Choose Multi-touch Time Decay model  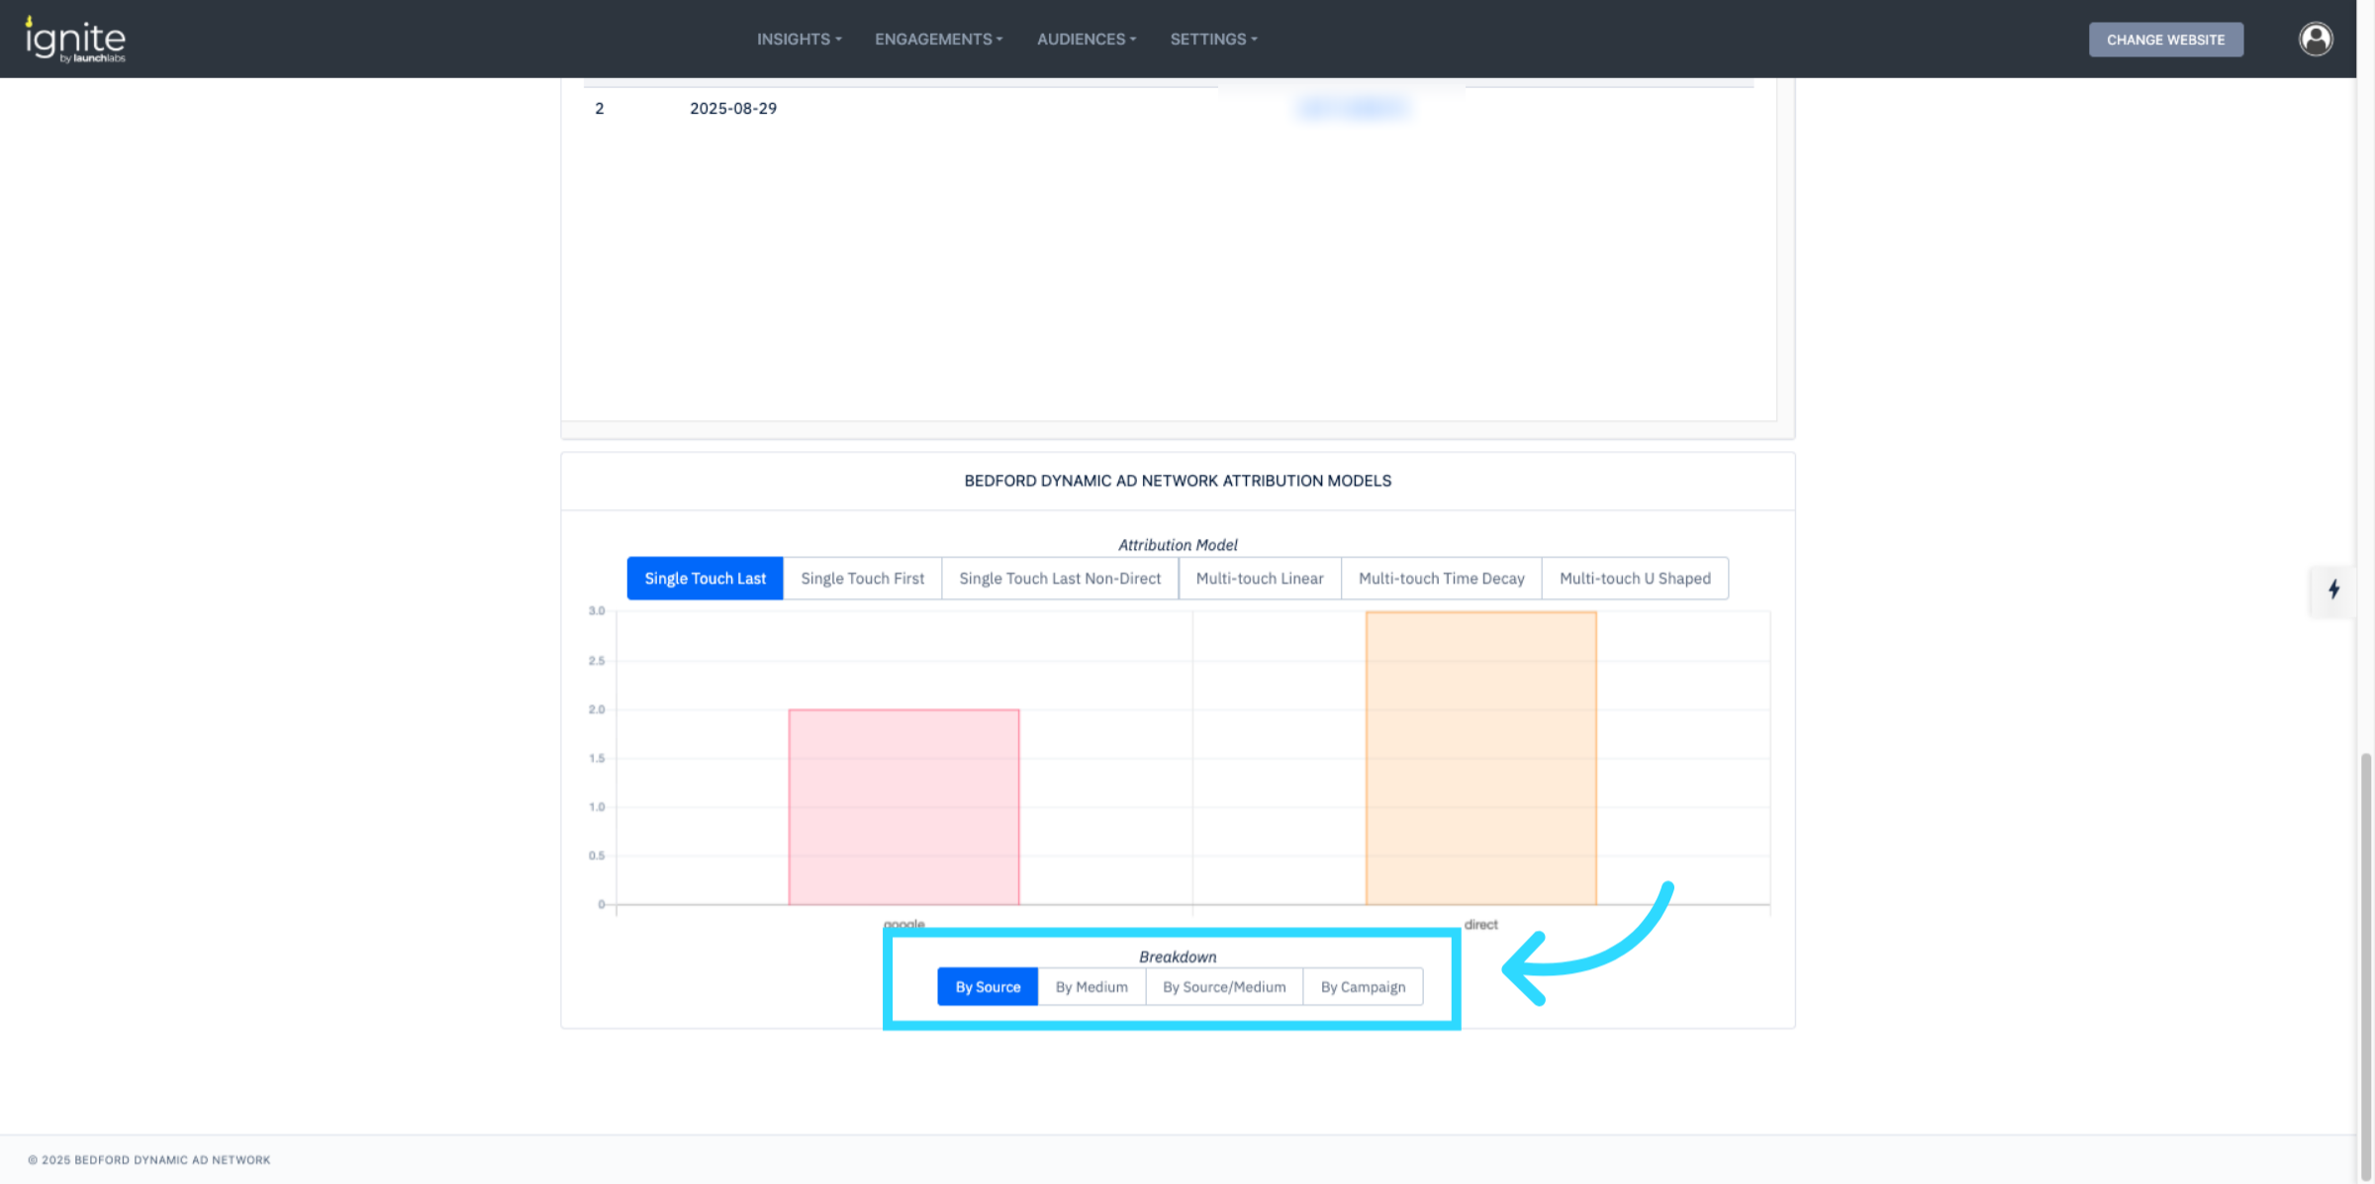click(x=1441, y=579)
